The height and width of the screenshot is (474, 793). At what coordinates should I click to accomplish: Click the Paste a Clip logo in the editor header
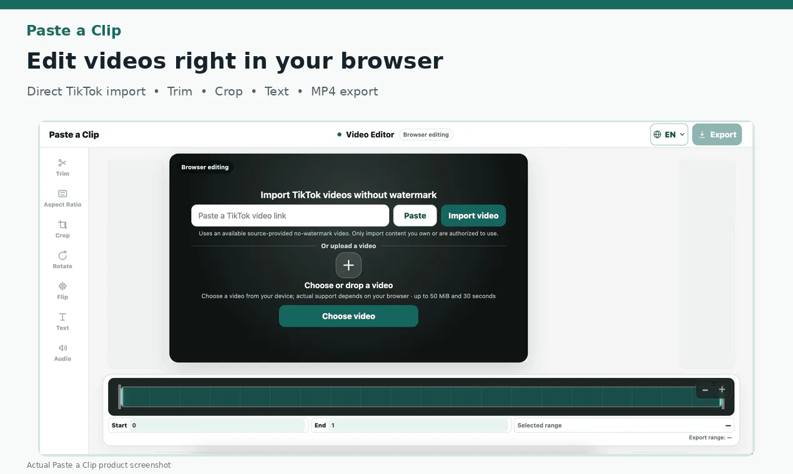(74, 135)
